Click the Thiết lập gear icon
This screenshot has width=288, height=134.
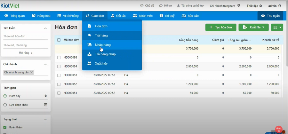tap(260, 6)
